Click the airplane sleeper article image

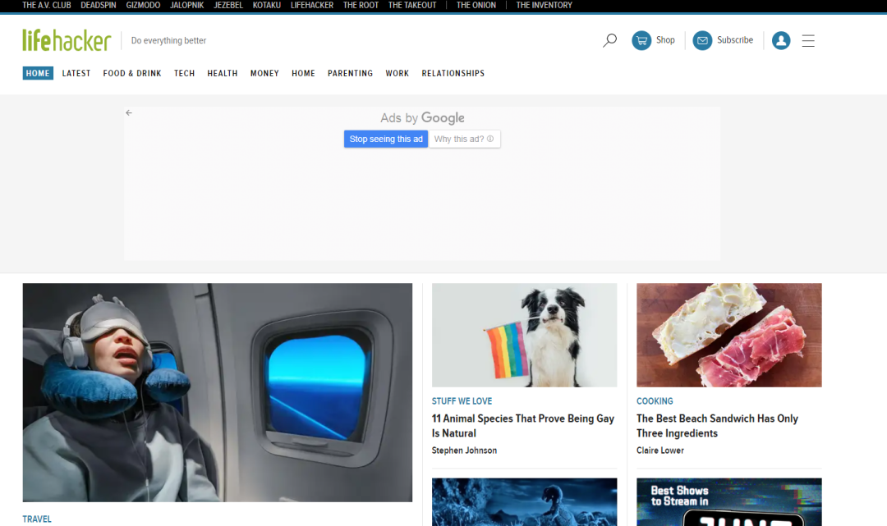pyautogui.click(x=218, y=392)
